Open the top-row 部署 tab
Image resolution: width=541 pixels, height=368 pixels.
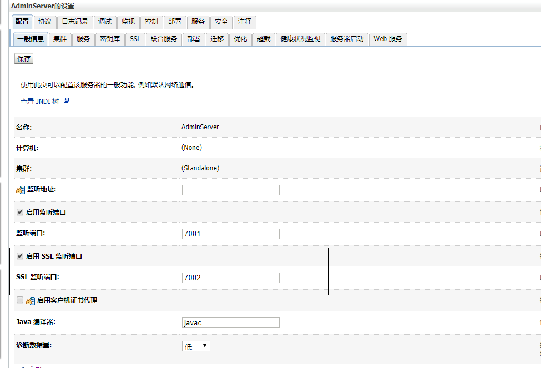175,22
